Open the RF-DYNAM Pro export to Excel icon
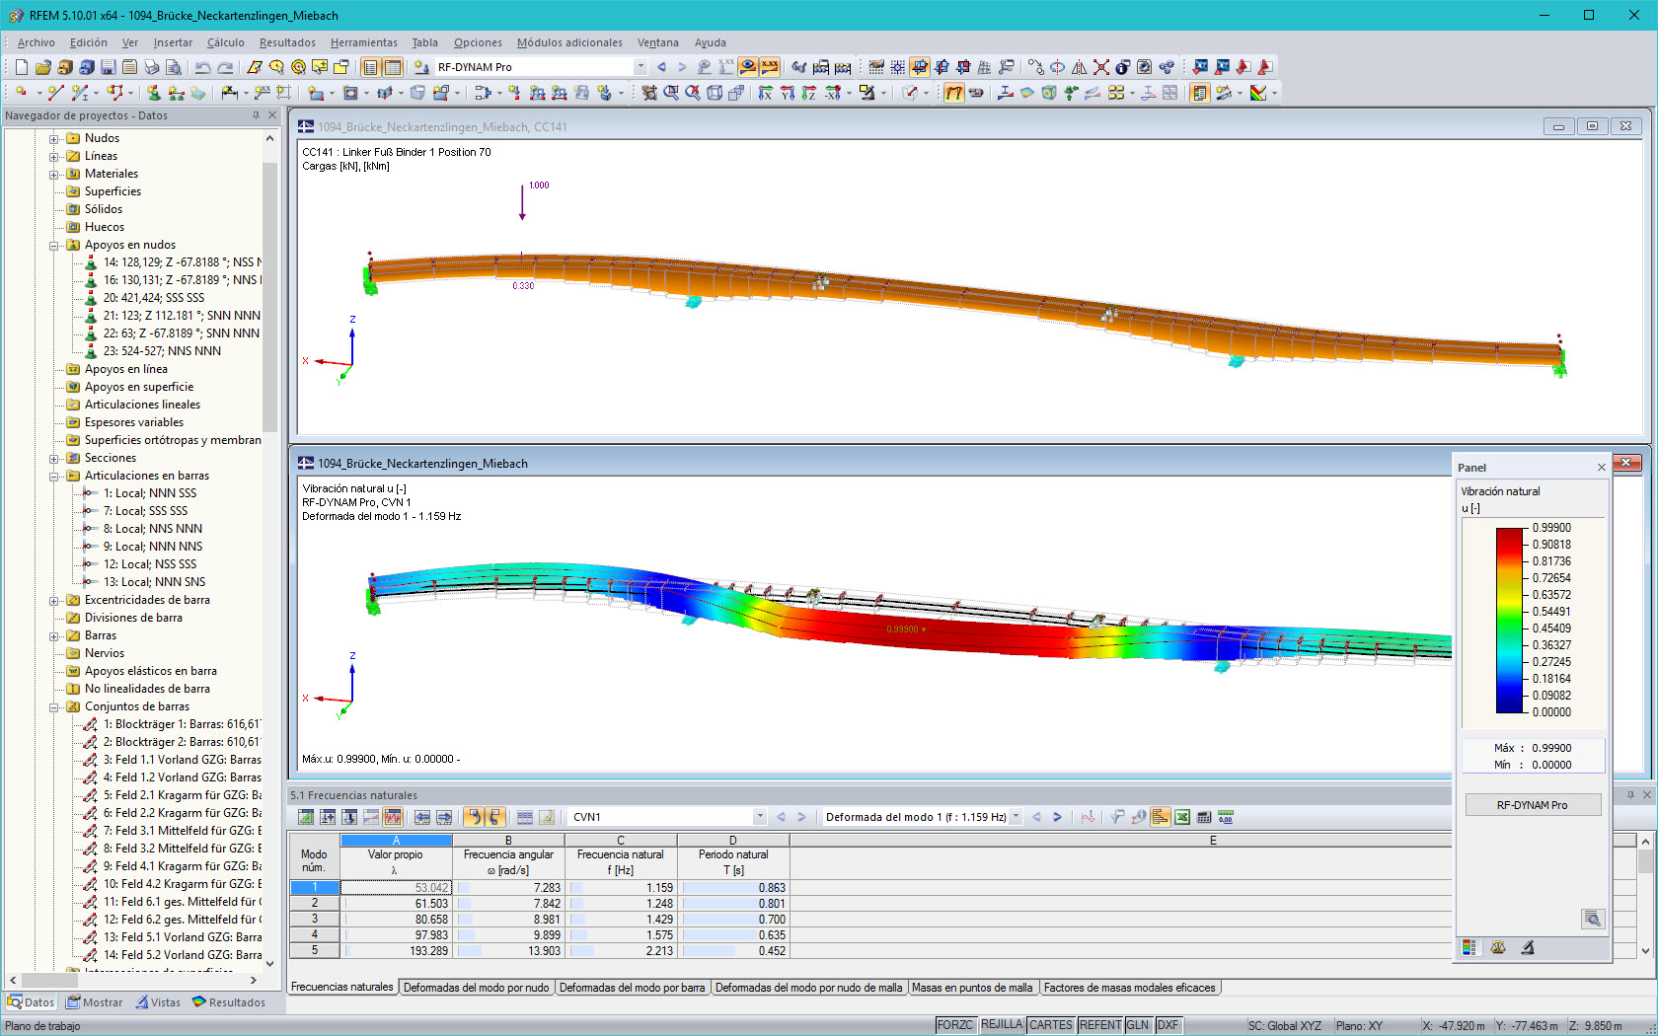This screenshot has height=1036, width=1658. coord(1181,817)
